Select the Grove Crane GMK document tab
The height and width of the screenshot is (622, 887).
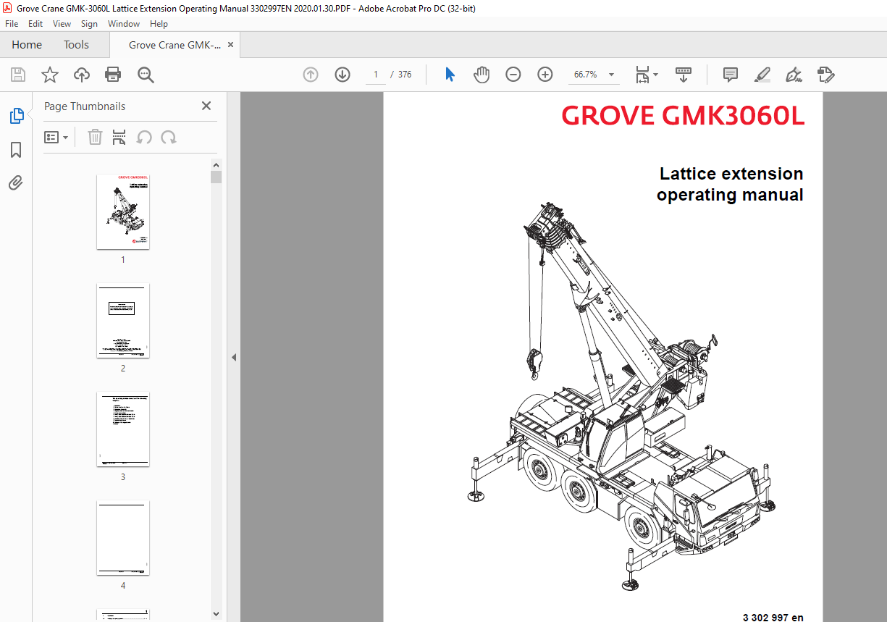click(x=175, y=45)
